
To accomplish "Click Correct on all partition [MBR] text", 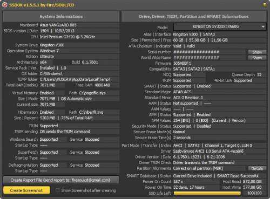I will 198,168.
